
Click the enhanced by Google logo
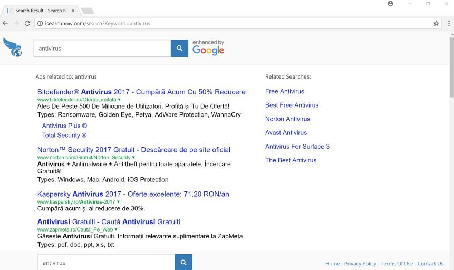(208, 47)
